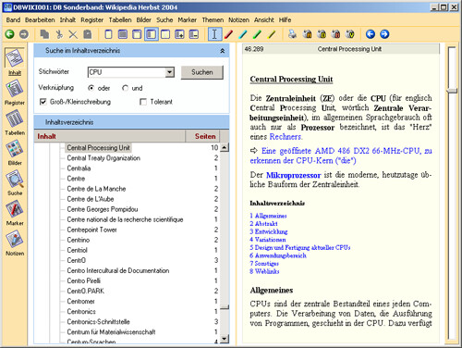The height and width of the screenshot is (348, 462).
Task: Select 'Central Treaty Organization' in the list
Action: pos(103,158)
